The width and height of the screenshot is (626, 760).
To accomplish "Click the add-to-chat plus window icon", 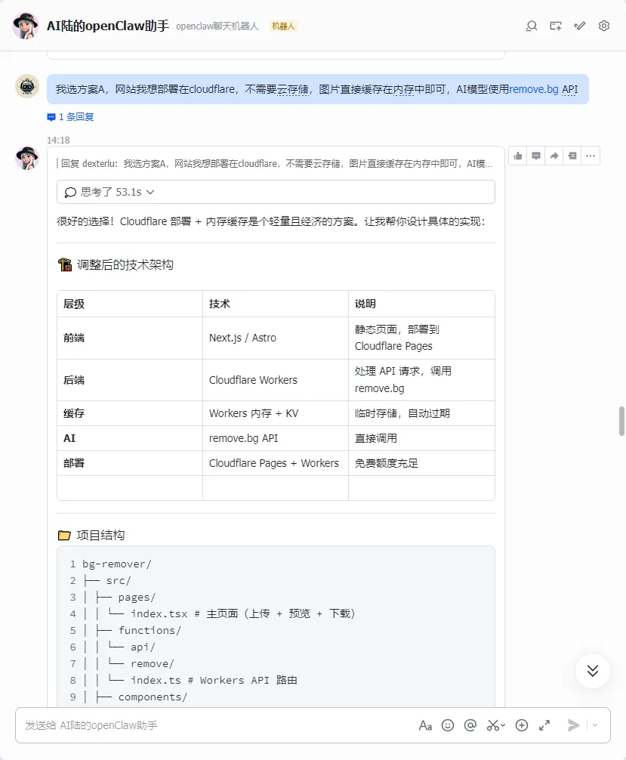I will 555,26.
